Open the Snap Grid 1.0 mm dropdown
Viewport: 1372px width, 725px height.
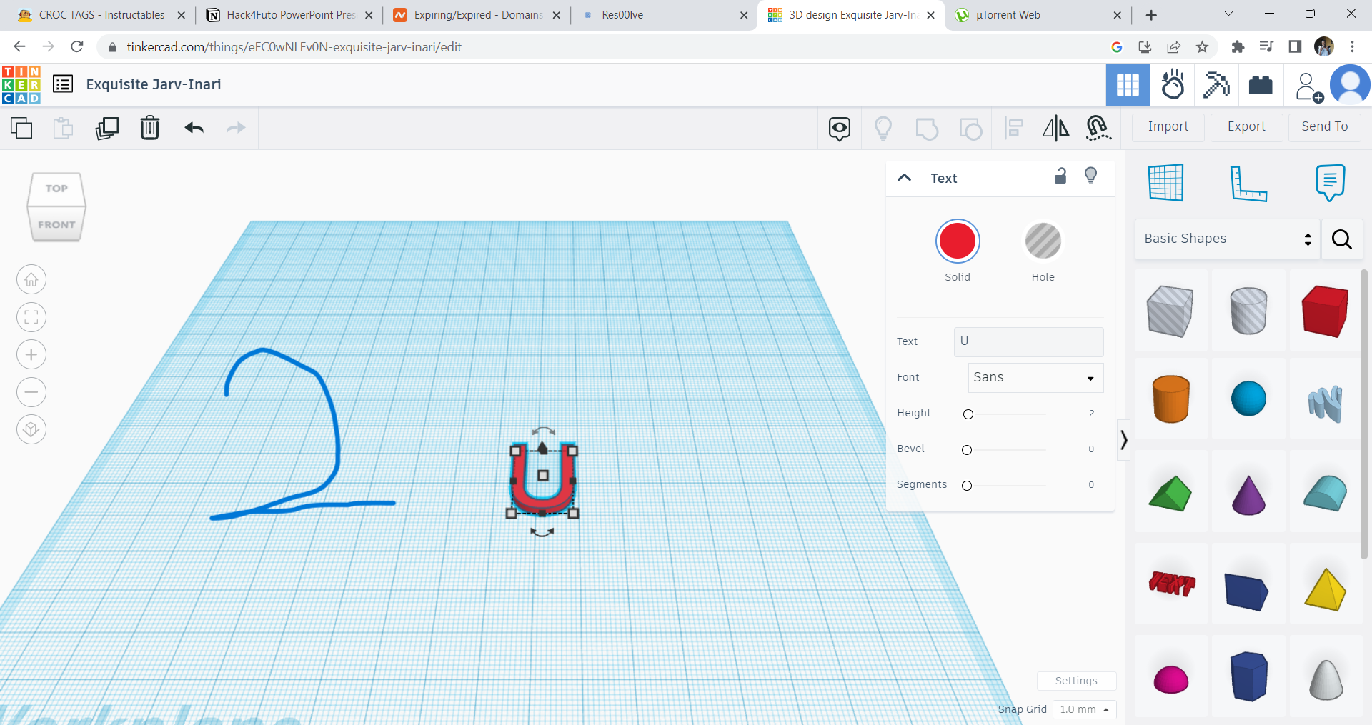click(x=1084, y=709)
